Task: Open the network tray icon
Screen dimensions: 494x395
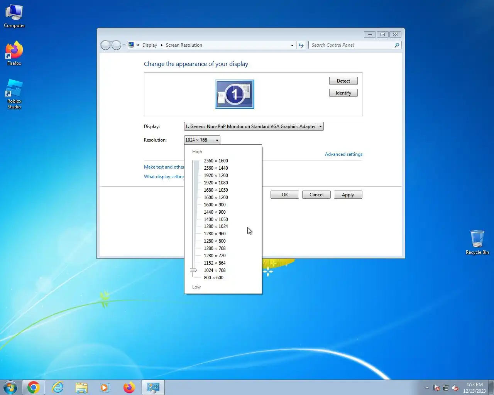Action: [x=446, y=388]
